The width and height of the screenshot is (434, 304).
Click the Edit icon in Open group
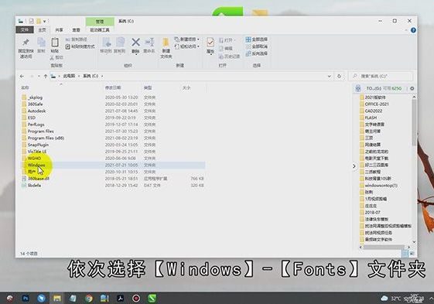(x=221, y=49)
